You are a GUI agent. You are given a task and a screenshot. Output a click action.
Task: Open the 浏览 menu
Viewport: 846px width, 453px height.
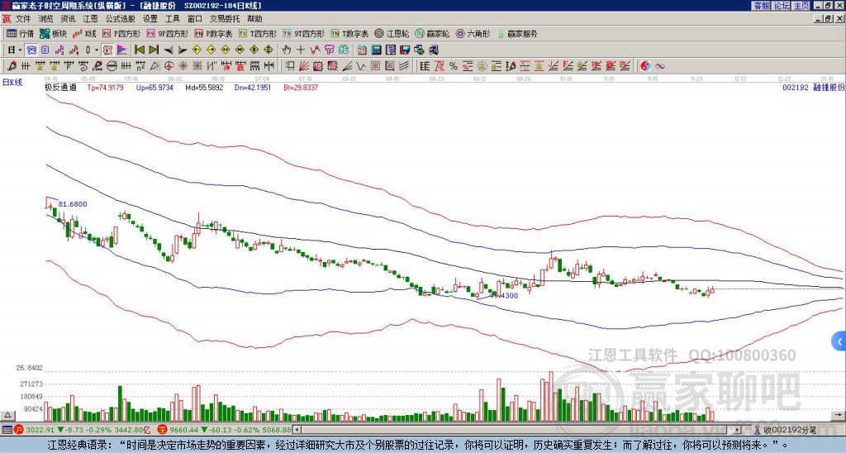(46, 19)
